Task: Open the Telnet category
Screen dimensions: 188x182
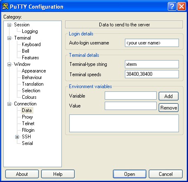Action: [28, 124]
